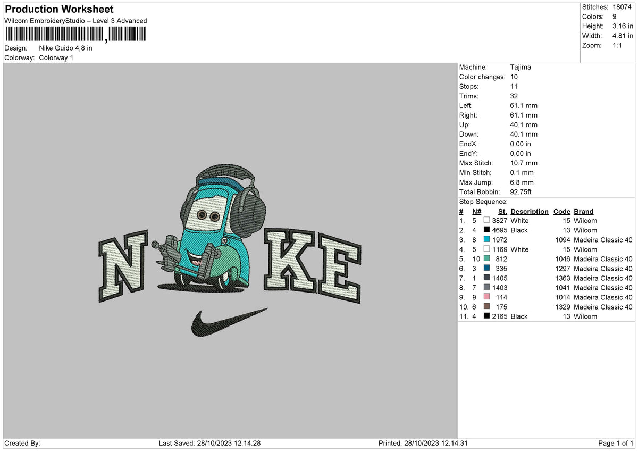
Task: Click the Production Worksheet title
Action: (59, 9)
